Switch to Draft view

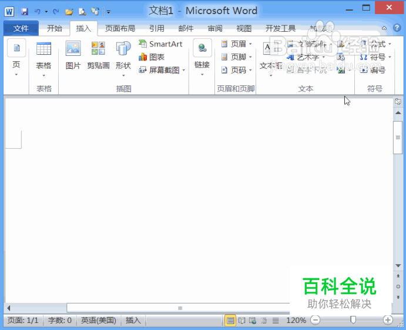click(x=276, y=321)
